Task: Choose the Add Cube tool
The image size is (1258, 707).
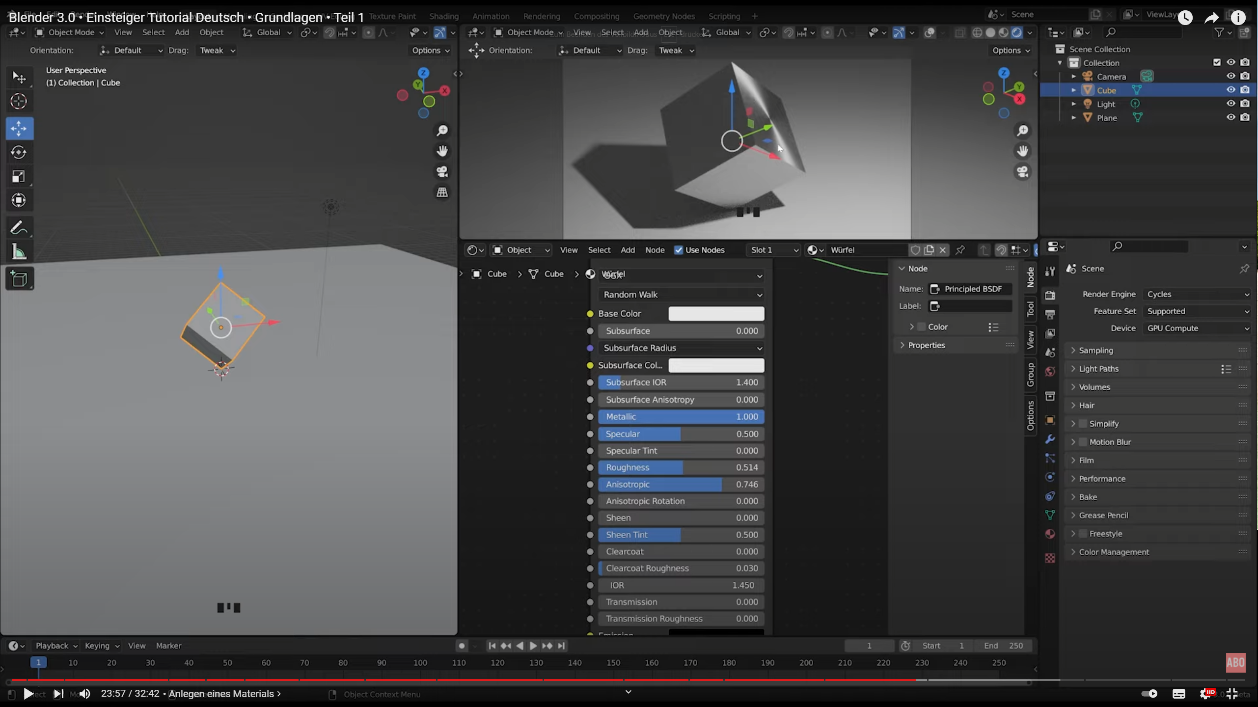Action: (x=19, y=279)
